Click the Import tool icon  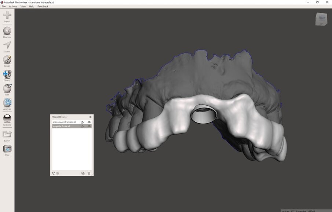coord(7,15)
